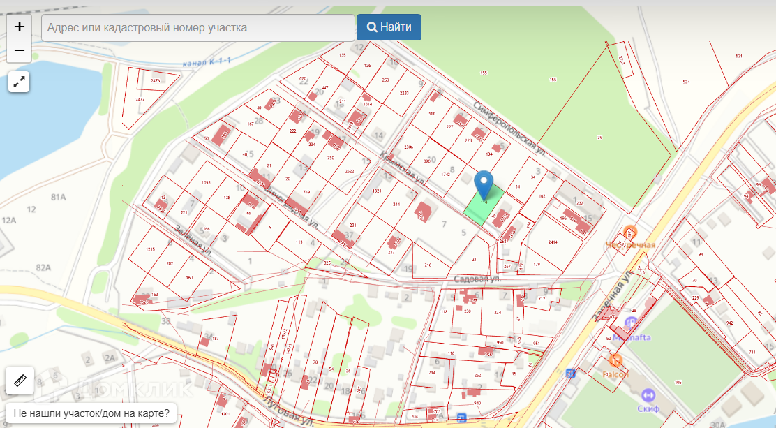776x428 pixels.
Task: Select parcel 2476 near the water
Action: click(155, 81)
